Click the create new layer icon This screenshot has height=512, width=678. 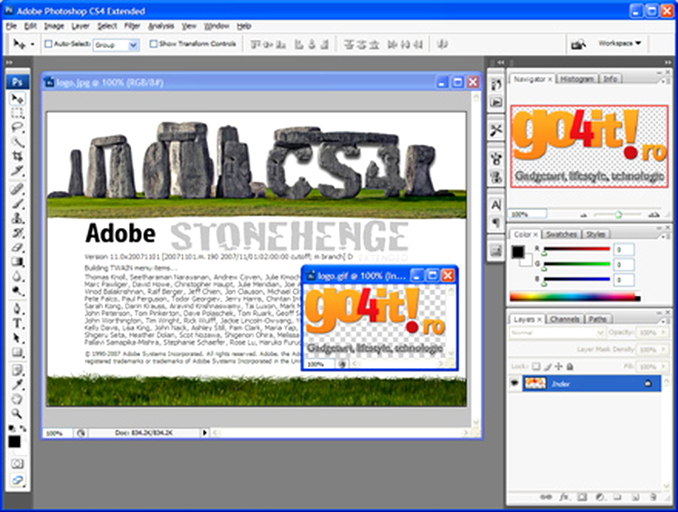[x=636, y=497]
